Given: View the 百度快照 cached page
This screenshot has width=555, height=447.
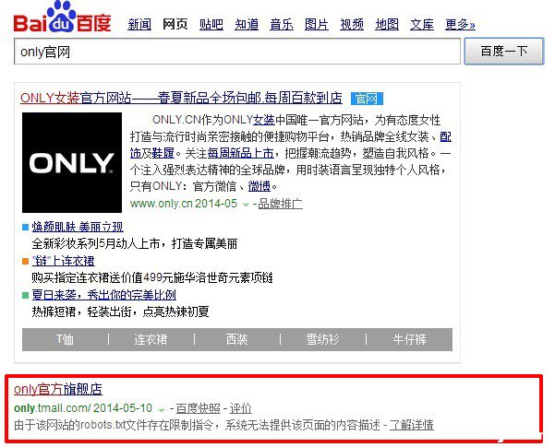Looking at the screenshot, I should pyautogui.click(x=199, y=408).
